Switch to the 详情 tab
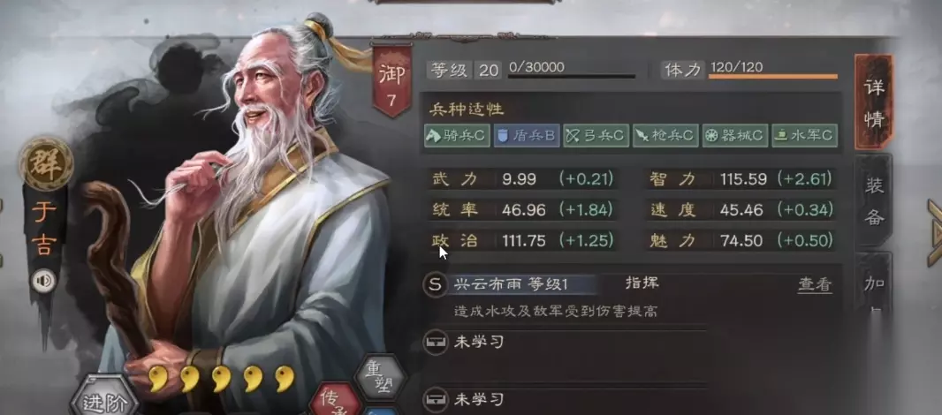The width and height of the screenshot is (942, 415). pos(874,102)
